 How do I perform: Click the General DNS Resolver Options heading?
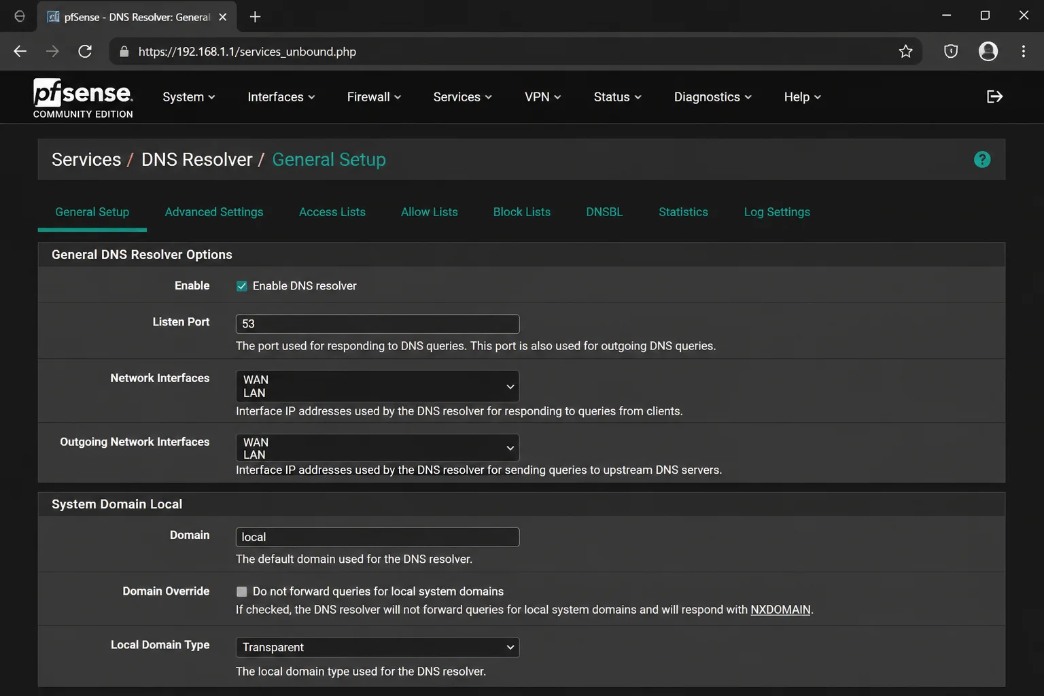(x=142, y=255)
